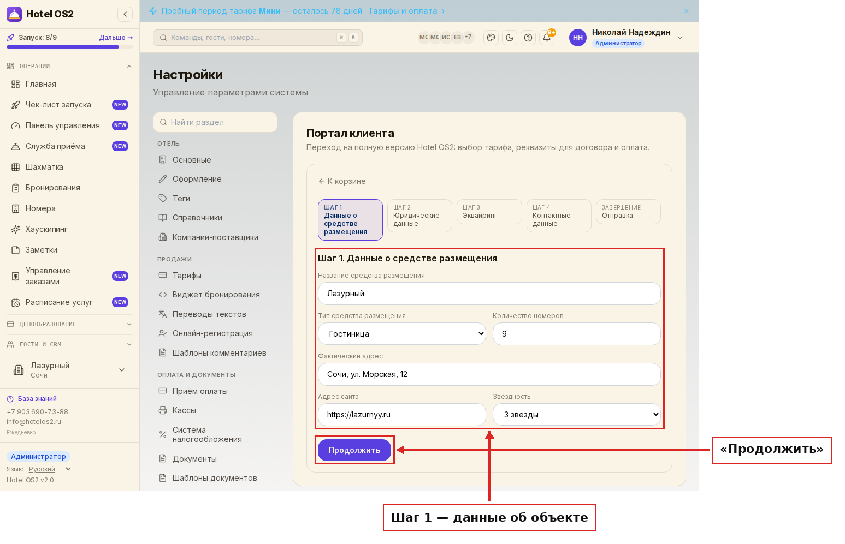
Task: Click the Hotel OS2 logo icon
Action: (14, 14)
